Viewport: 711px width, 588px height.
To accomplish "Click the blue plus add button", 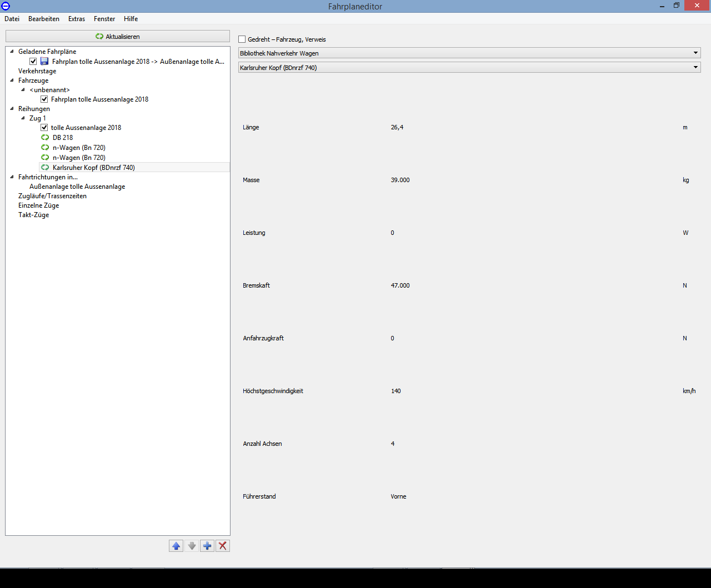I will click(207, 546).
